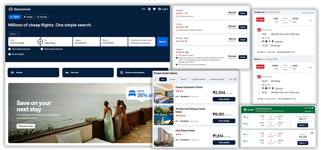Click the profile avatar icon beside Log in
The height and width of the screenshot is (150, 321).
(x=159, y=9)
